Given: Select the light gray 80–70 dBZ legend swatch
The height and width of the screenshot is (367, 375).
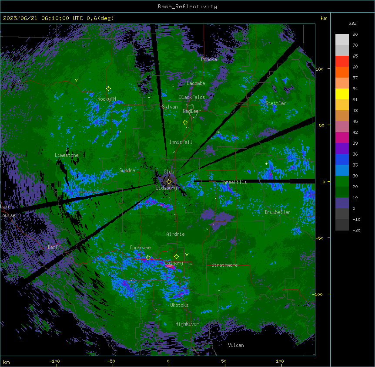Looking at the screenshot, I should (x=342, y=40).
